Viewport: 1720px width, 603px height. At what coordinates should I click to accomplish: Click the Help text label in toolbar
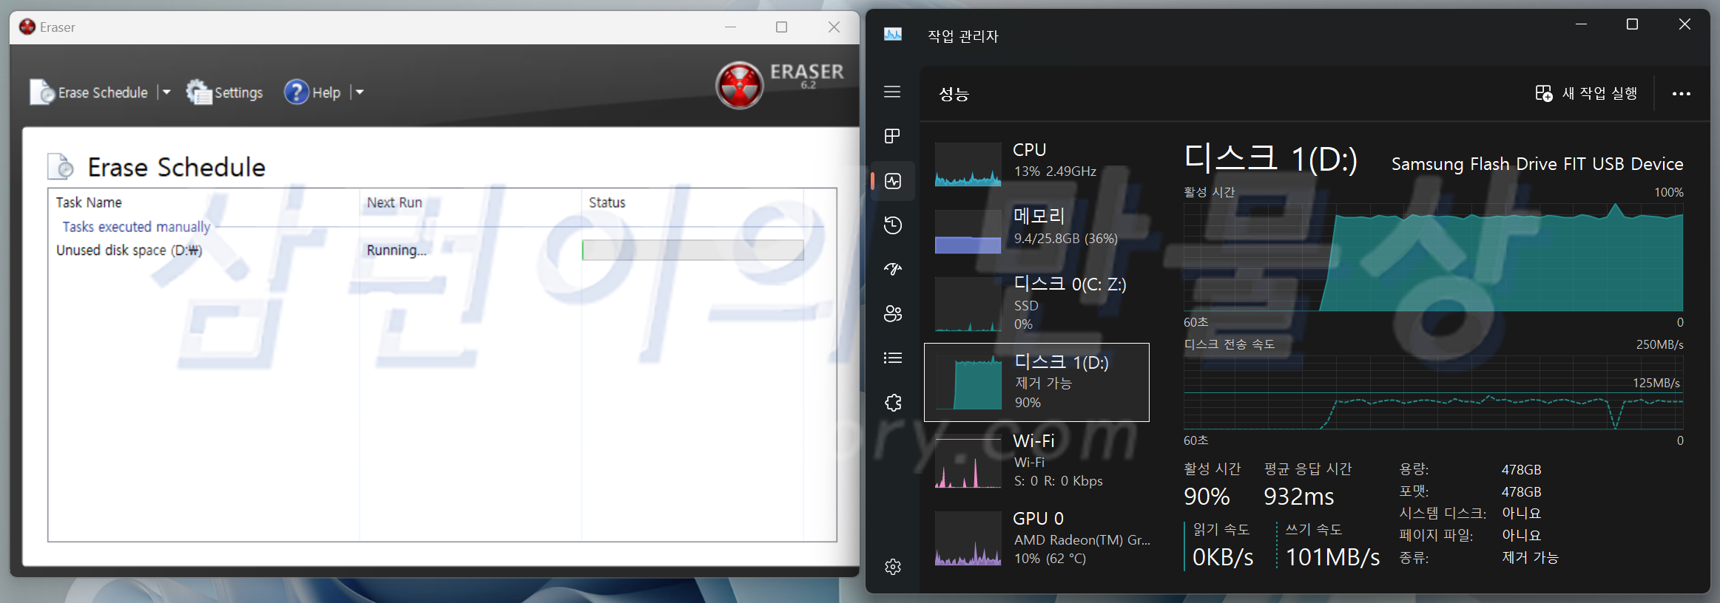[326, 92]
